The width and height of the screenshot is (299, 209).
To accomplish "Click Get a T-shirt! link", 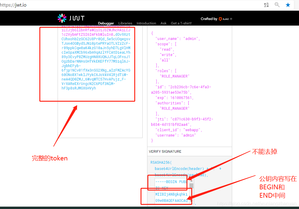I will click(181, 23).
